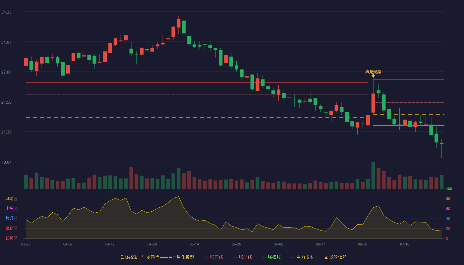Click the 06-05 date label
Viewport: 464px width, 265px height.
pyautogui.click(x=278, y=244)
